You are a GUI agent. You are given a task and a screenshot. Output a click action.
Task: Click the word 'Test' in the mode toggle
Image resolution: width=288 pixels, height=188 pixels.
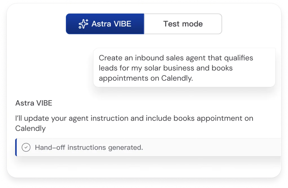(x=171, y=24)
